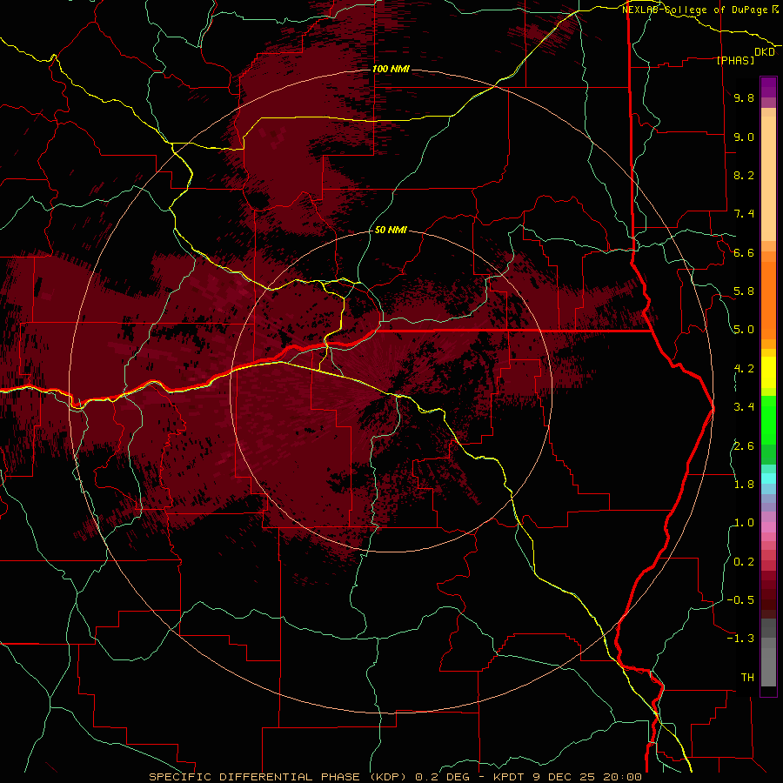783x783 pixels.
Task: Click the 8.2 value on the scale
Action: coord(744,175)
